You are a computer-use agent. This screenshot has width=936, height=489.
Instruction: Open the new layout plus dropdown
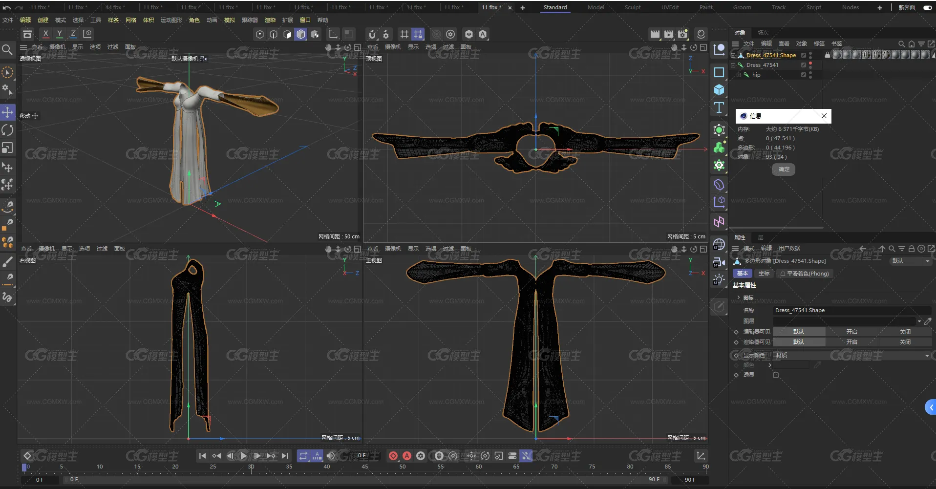(879, 8)
